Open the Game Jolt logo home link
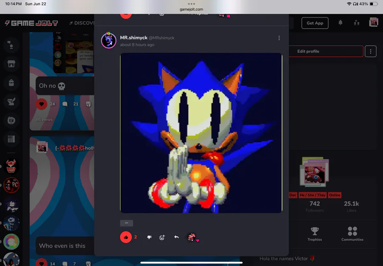Screen dimensions: 383x266 pyautogui.click(x=31, y=23)
